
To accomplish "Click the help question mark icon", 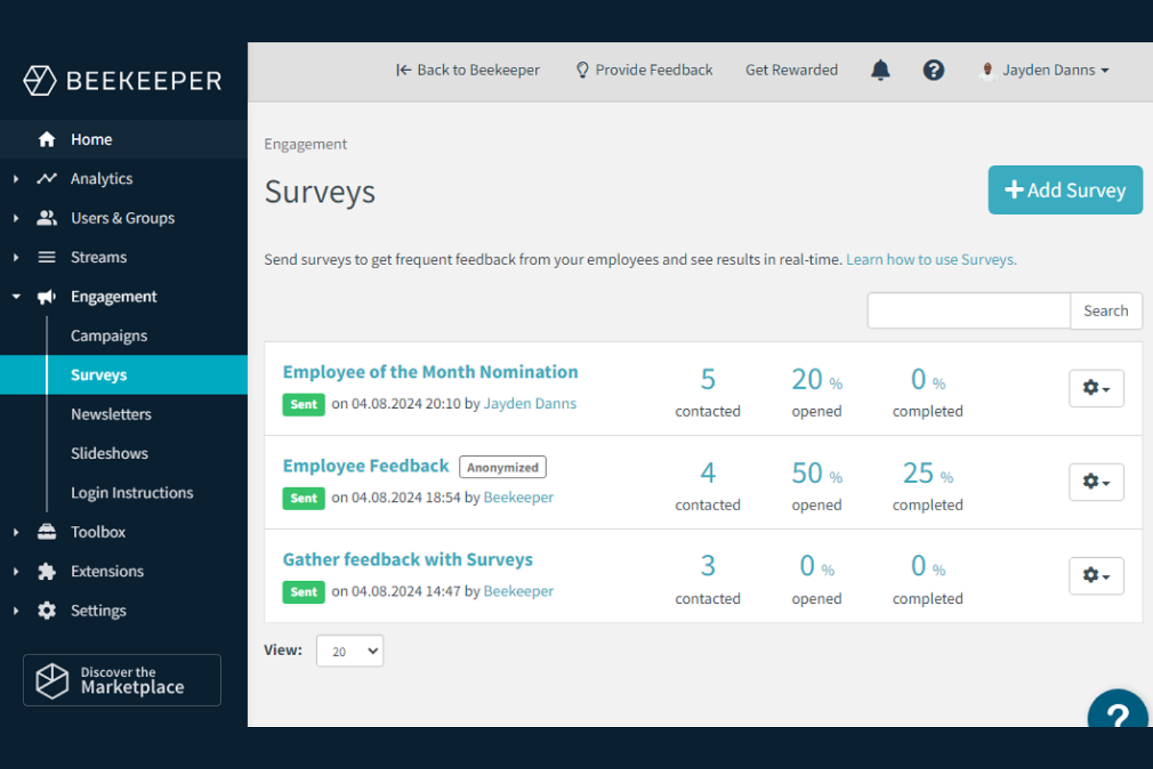I will pyautogui.click(x=933, y=70).
